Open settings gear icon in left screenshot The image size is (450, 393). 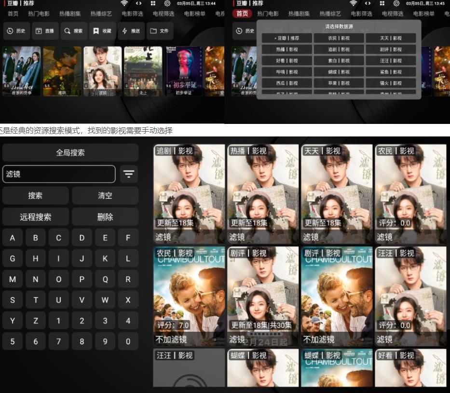point(167,3)
